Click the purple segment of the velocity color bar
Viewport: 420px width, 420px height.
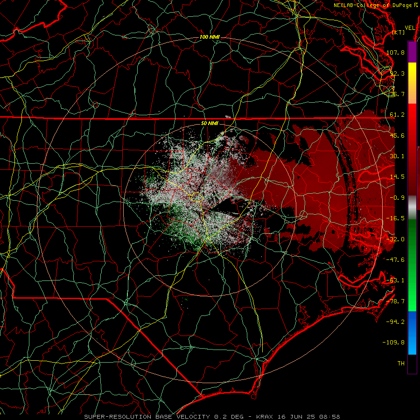click(412, 52)
